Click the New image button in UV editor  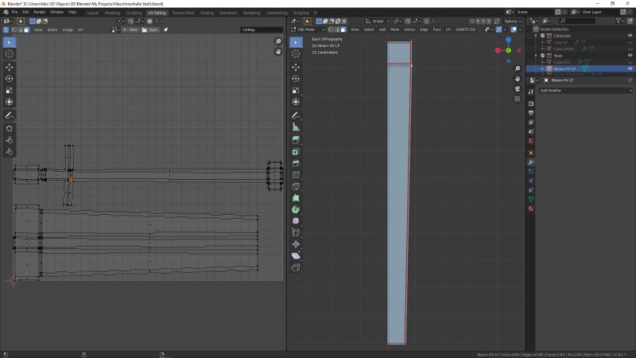(130, 29)
